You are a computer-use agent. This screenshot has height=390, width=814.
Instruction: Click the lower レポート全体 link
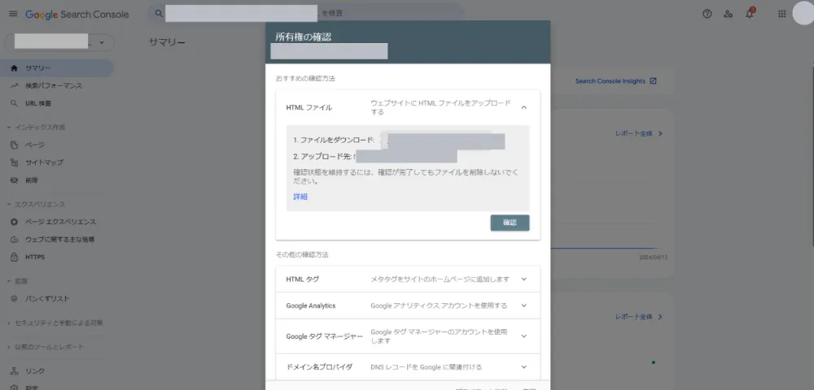639,316
